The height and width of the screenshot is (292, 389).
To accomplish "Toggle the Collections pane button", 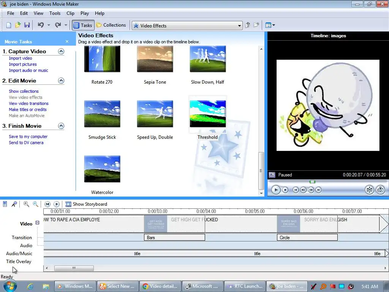I will (x=111, y=25).
